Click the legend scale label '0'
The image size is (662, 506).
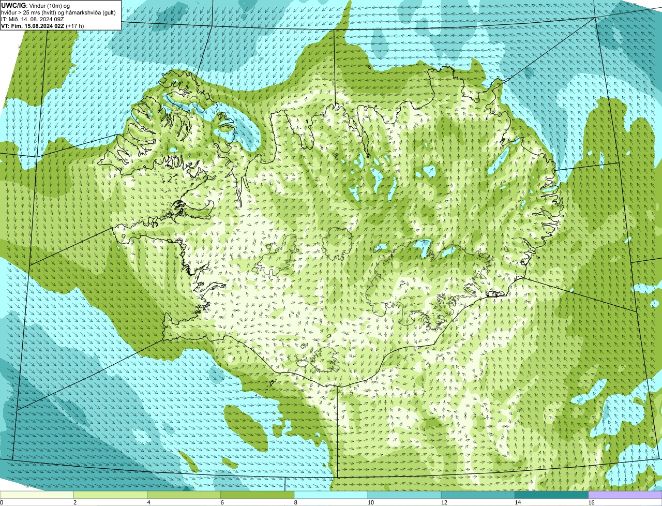tap(2, 502)
